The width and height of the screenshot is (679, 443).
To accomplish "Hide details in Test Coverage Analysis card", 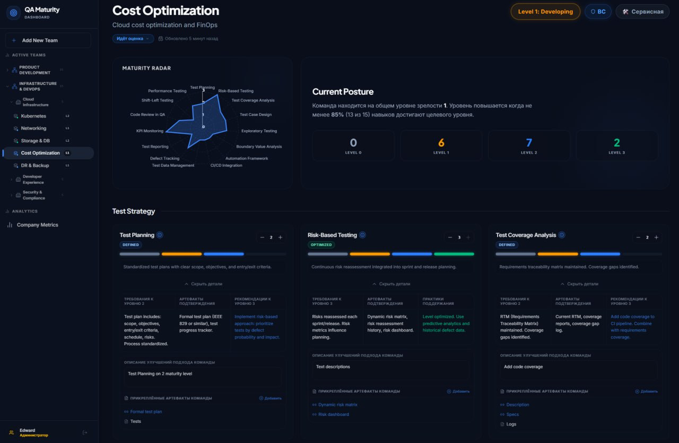I will [x=579, y=284].
